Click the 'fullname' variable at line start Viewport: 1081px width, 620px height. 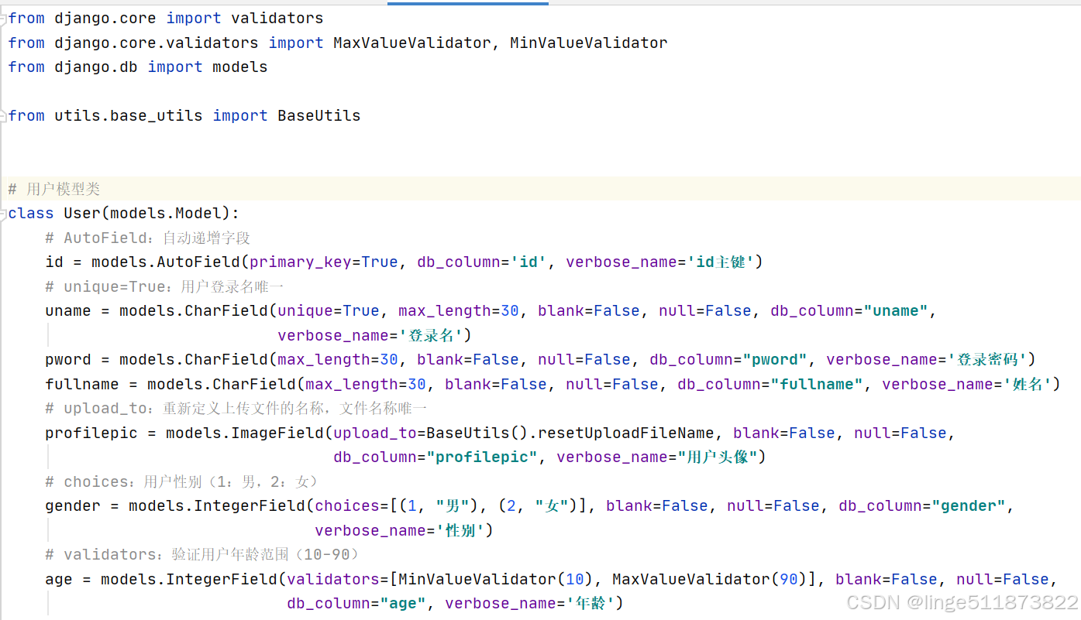pyautogui.click(x=82, y=384)
